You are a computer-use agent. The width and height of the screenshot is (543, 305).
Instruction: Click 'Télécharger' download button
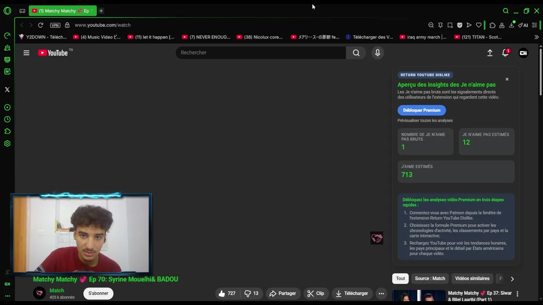click(x=352, y=293)
